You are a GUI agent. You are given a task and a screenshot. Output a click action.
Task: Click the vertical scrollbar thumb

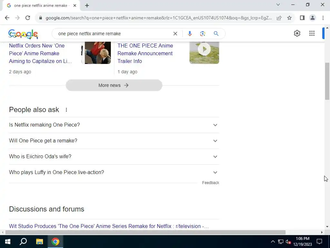[x=327, y=81]
